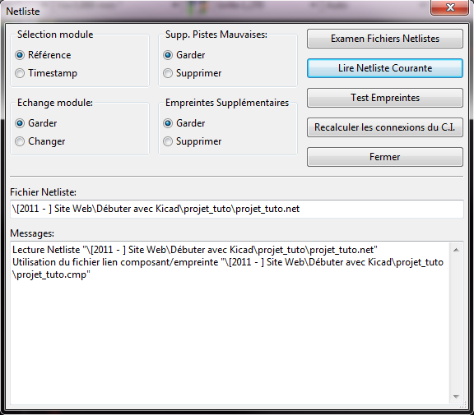
Task: Click Lire Netliste Courante button
Action: coord(385,68)
